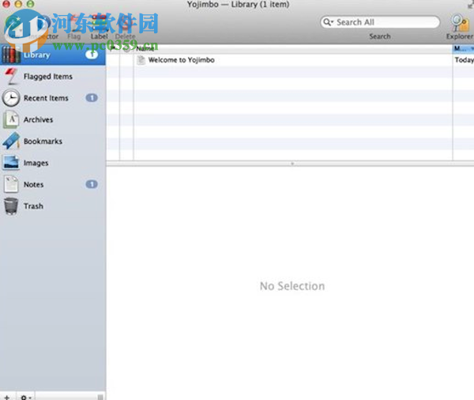Image resolution: width=474 pixels, height=400 pixels.
Task: Select Library in the sidebar
Action: (x=53, y=55)
